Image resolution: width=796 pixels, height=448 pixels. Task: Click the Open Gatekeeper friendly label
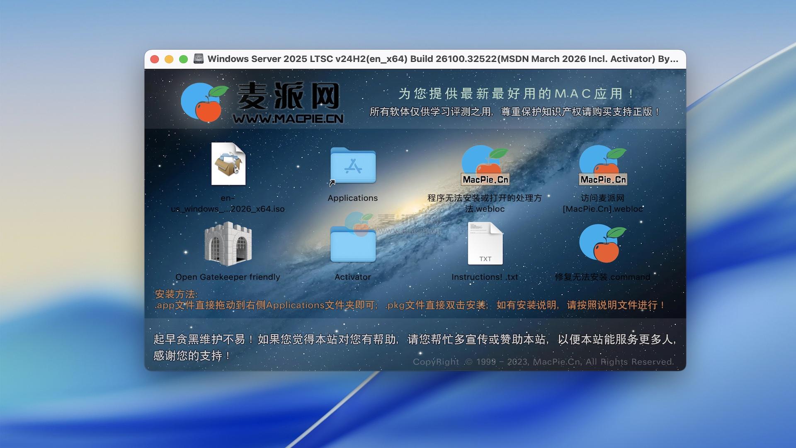[x=228, y=277]
